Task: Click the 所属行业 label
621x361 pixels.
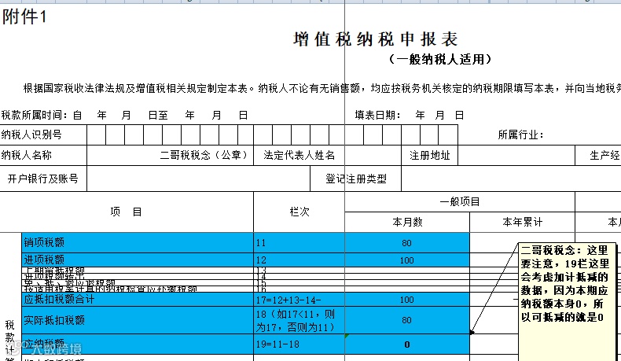Action: [520, 134]
